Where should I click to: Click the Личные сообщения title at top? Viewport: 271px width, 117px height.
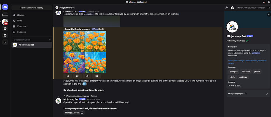click(138, 2)
